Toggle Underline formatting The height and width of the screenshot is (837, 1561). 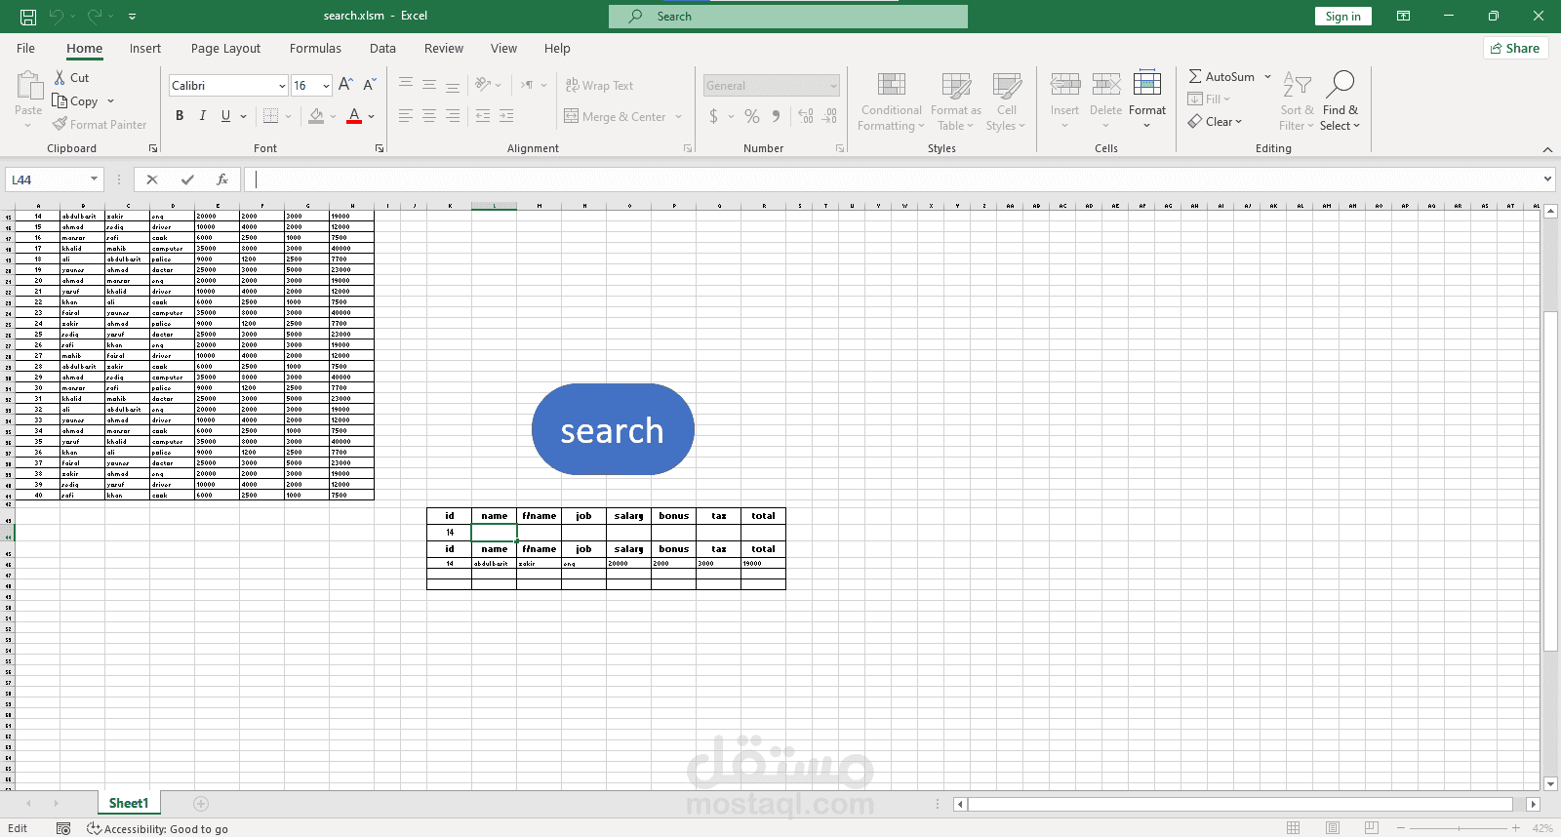tap(225, 116)
